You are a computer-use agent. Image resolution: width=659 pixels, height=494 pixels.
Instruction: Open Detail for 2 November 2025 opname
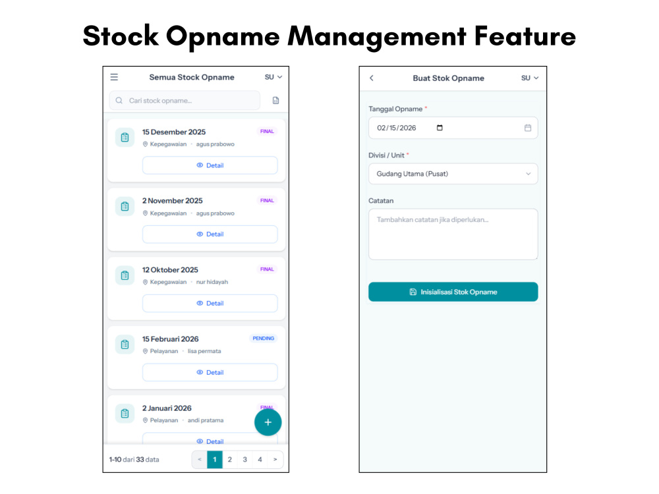pyautogui.click(x=210, y=234)
